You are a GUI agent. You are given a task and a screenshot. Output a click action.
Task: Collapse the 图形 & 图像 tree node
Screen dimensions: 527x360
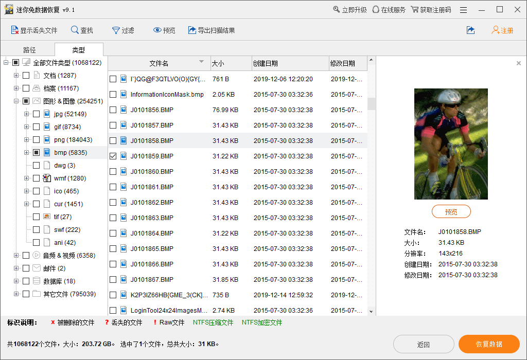click(16, 101)
